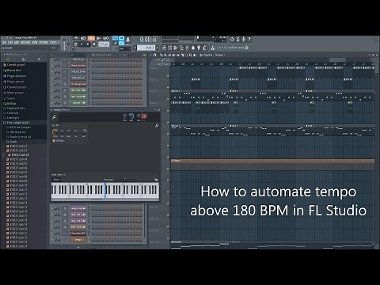Click the tempo BPM display
This screenshot has width=380, height=285.
[104, 44]
